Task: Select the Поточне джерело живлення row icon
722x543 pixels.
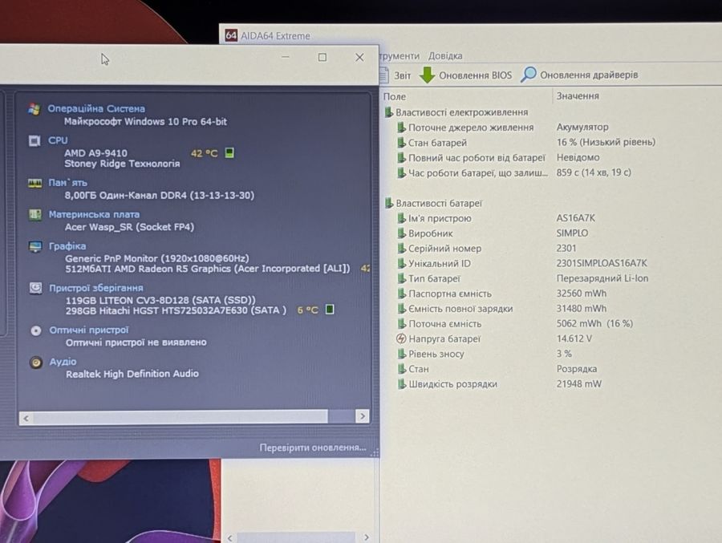Action: tap(402, 128)
